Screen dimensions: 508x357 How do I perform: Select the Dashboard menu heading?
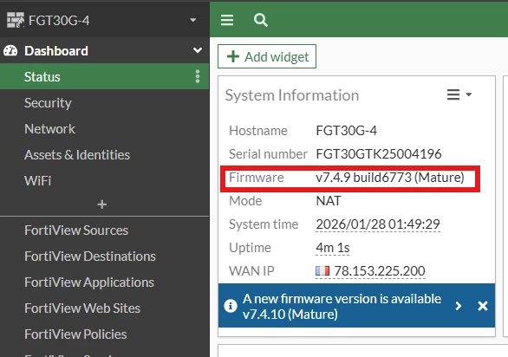56,51
